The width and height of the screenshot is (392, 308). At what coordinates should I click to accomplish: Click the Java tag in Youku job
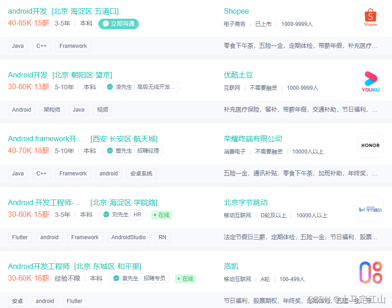pos(78,110)
